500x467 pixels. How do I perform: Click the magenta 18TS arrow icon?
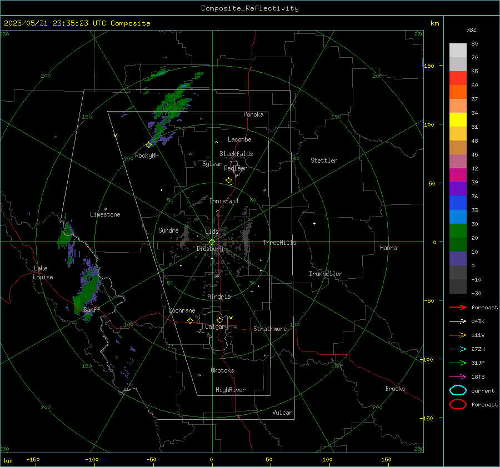(x=458, y=377)
